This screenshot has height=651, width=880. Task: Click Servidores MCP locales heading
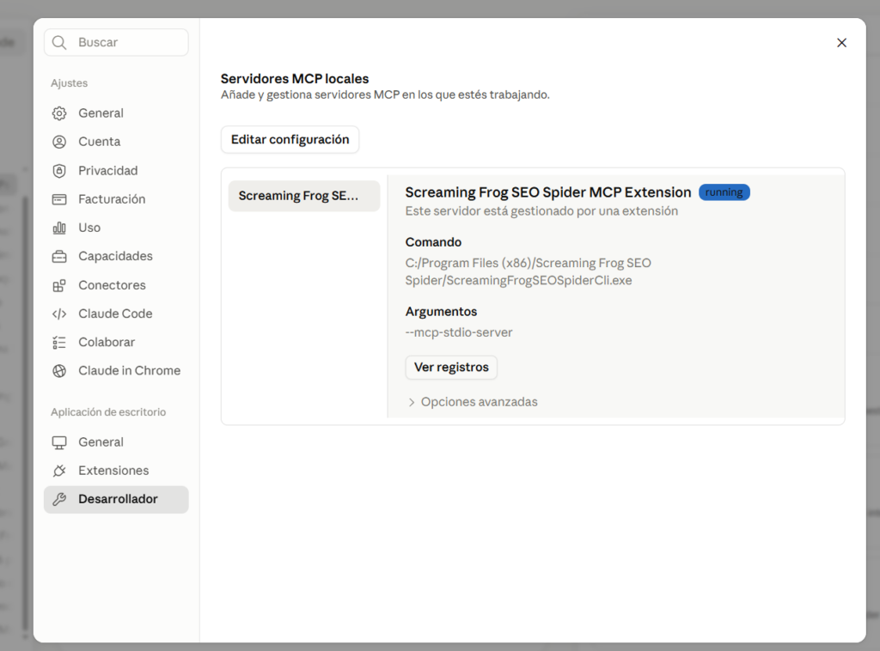(295, 79)
